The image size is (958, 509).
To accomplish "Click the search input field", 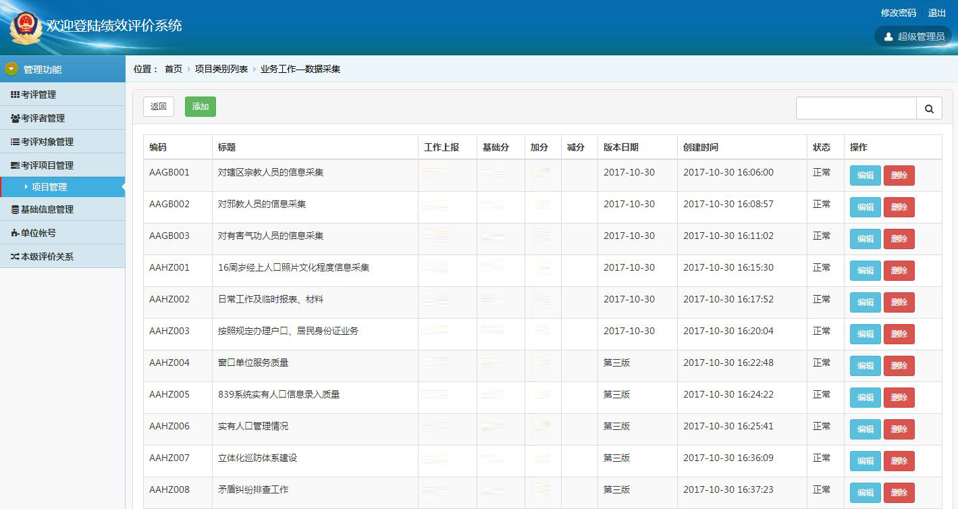I will pos(856,108).
